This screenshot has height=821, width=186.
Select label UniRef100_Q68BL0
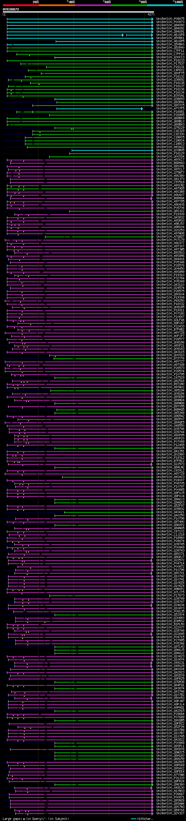pyautogui.click(x=170, y=121)
